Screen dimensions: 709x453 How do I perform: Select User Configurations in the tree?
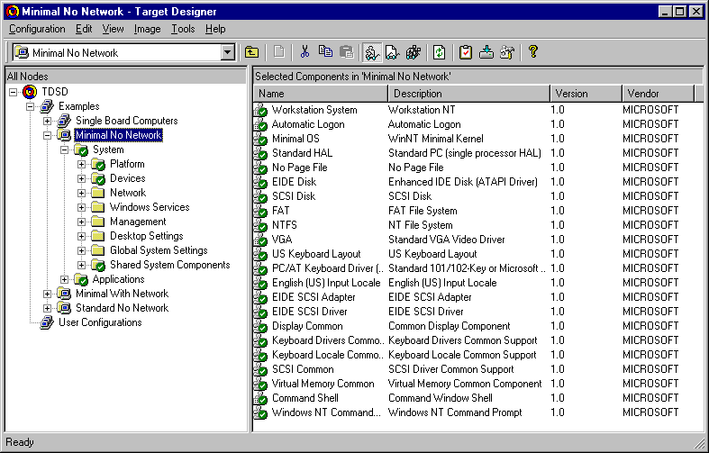coord(100,322)
